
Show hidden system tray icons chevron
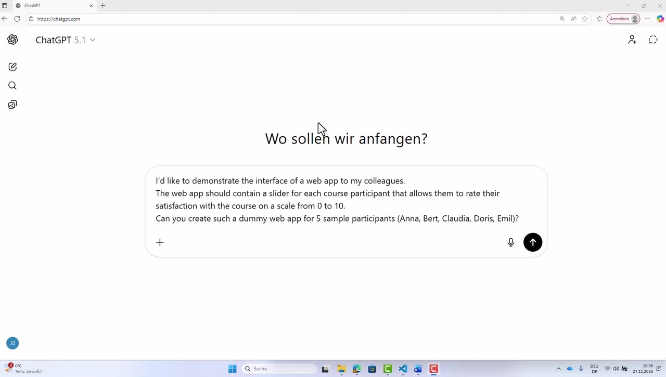[559, 369]
